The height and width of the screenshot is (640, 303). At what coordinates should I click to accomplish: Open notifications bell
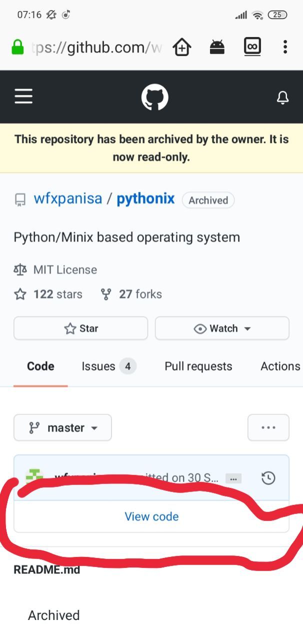click(282, 97)
